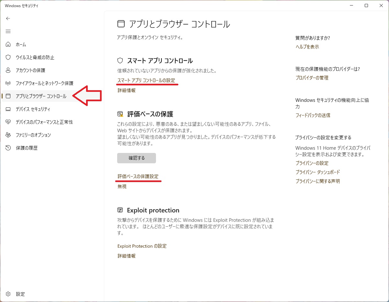
Task: Click the ウイルスと脅威の防止 shield icon
Action: pos(8,57)
